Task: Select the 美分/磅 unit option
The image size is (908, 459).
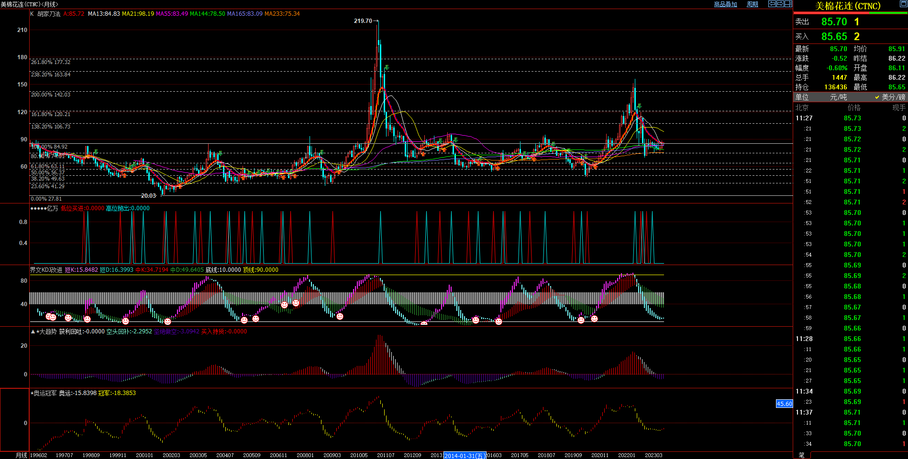Action: (893, 97)
